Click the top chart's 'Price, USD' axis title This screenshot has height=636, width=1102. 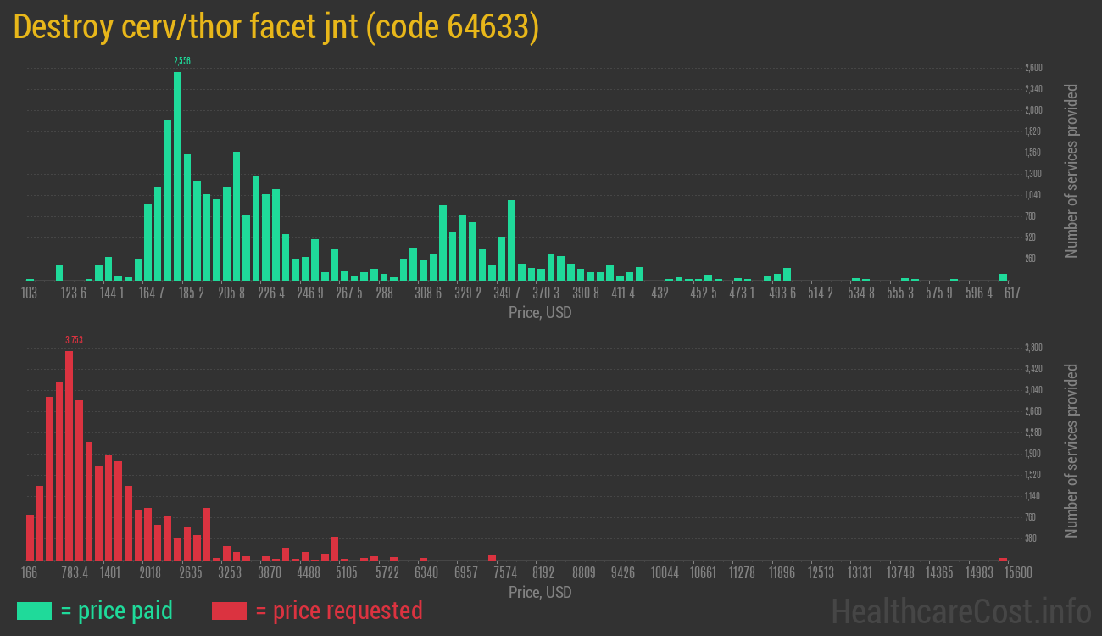540,313
